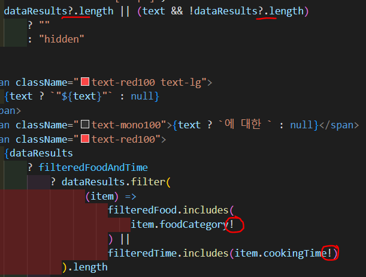Click the {dataResults opening expression line
Screen dimensions: 366x277
click(x=38, y=153)
